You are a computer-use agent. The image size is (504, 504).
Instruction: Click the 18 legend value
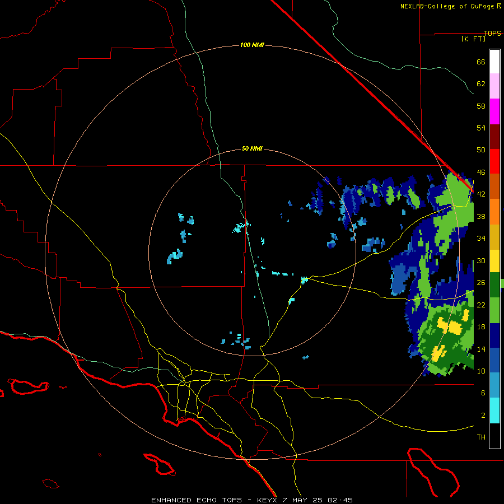coord(481,327)
